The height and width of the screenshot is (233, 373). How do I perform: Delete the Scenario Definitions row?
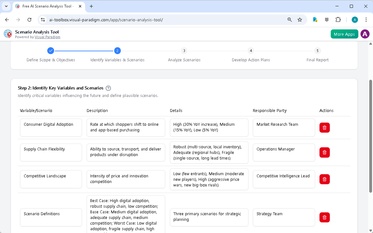[x=324, y=217]
